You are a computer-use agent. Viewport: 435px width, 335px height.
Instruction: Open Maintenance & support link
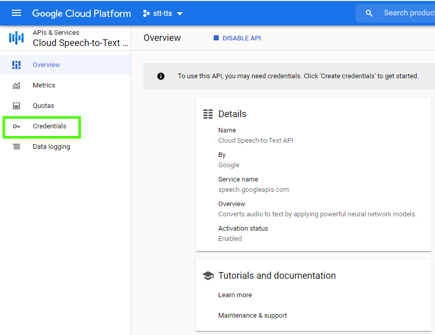(x=253, y=316)
